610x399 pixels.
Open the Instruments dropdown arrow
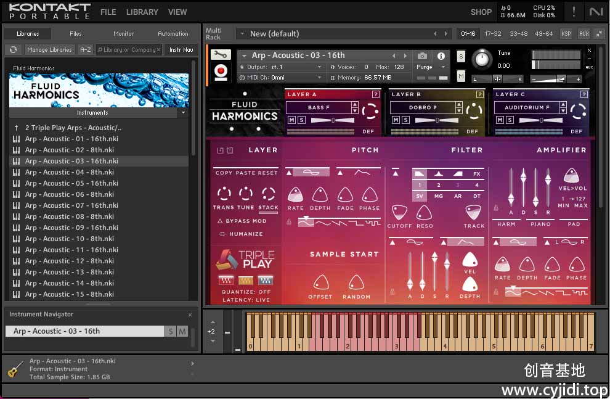183,112
